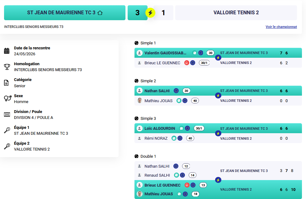Click the blue EU badge next to Nathan SALHI in Simple 2
Viewport: 306px width, 199px height.
click(x=176, y=91)
